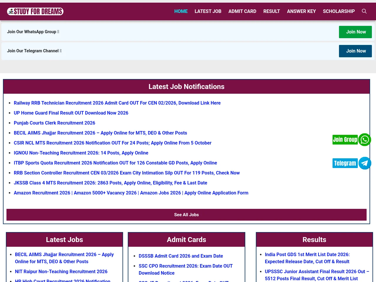376x282 pixels.
Task: Open NIT Raipur Non-Teaching Recruitment 2026 link
Action: coord(61,272)
